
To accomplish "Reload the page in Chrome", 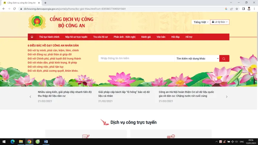I will click(x=15, y=9).
